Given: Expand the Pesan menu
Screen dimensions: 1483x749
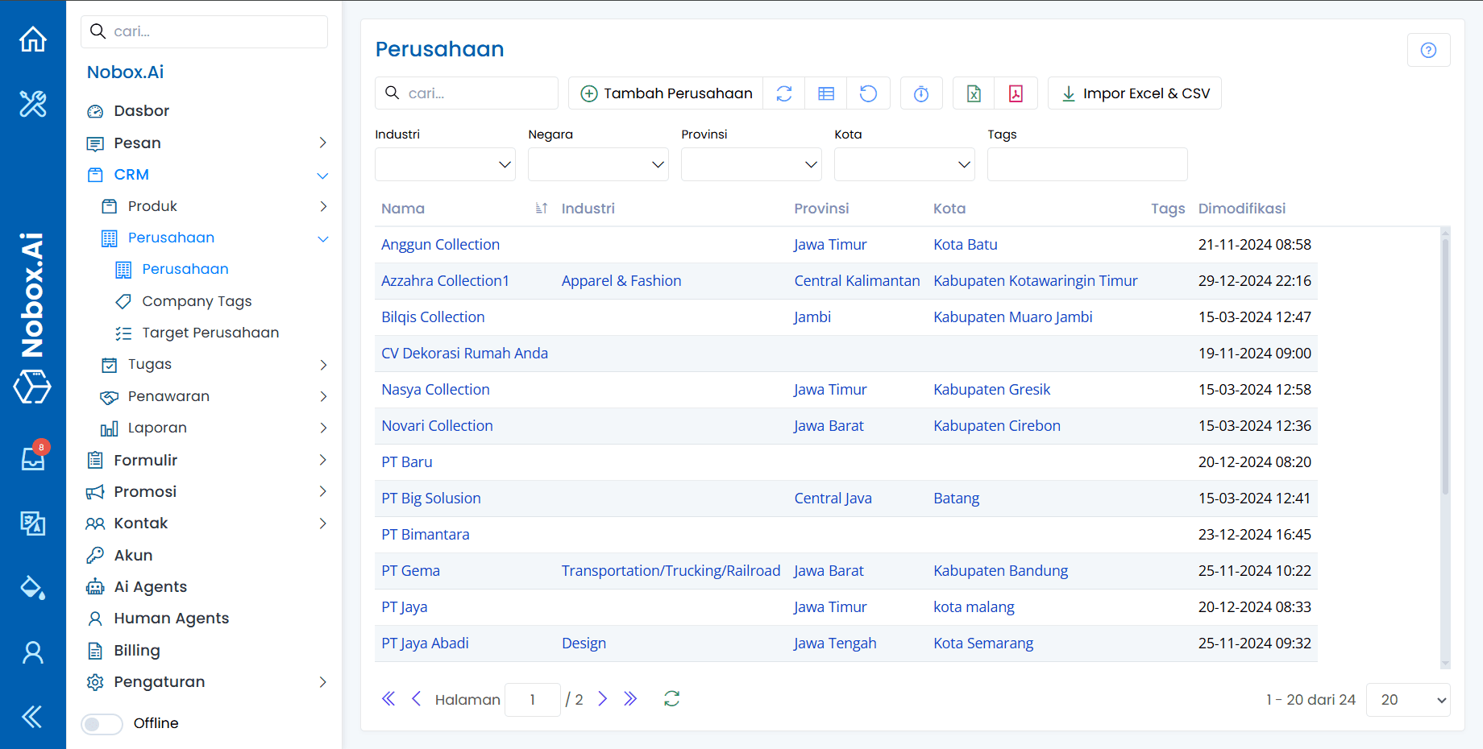Looking at the screenshot, I should (207, 143).
